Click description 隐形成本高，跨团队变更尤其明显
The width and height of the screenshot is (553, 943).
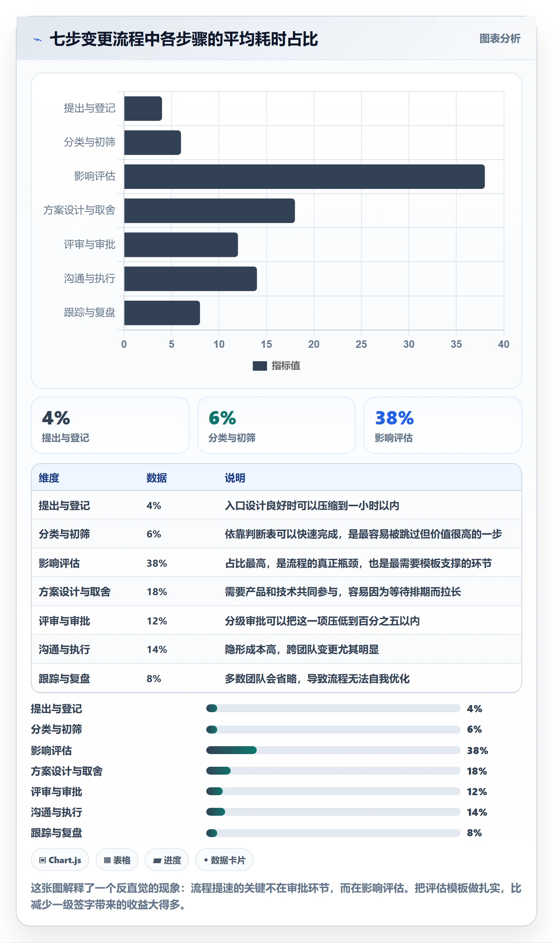(302, 649)
